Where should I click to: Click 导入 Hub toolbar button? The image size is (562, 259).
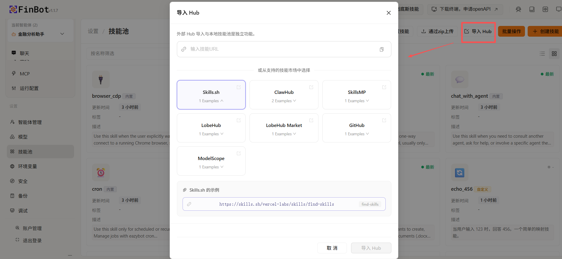(x=478, y=31)
